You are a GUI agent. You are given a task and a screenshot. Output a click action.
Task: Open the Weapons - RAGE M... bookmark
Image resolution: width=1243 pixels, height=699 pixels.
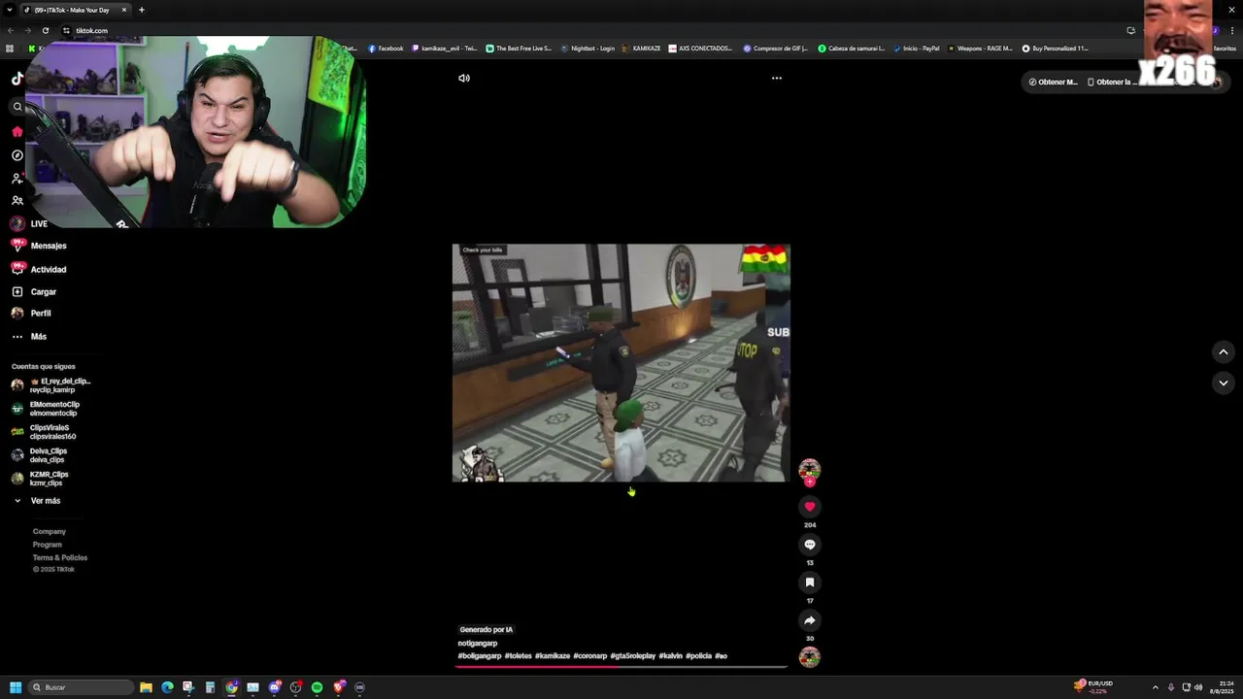[x=979, y=49]
